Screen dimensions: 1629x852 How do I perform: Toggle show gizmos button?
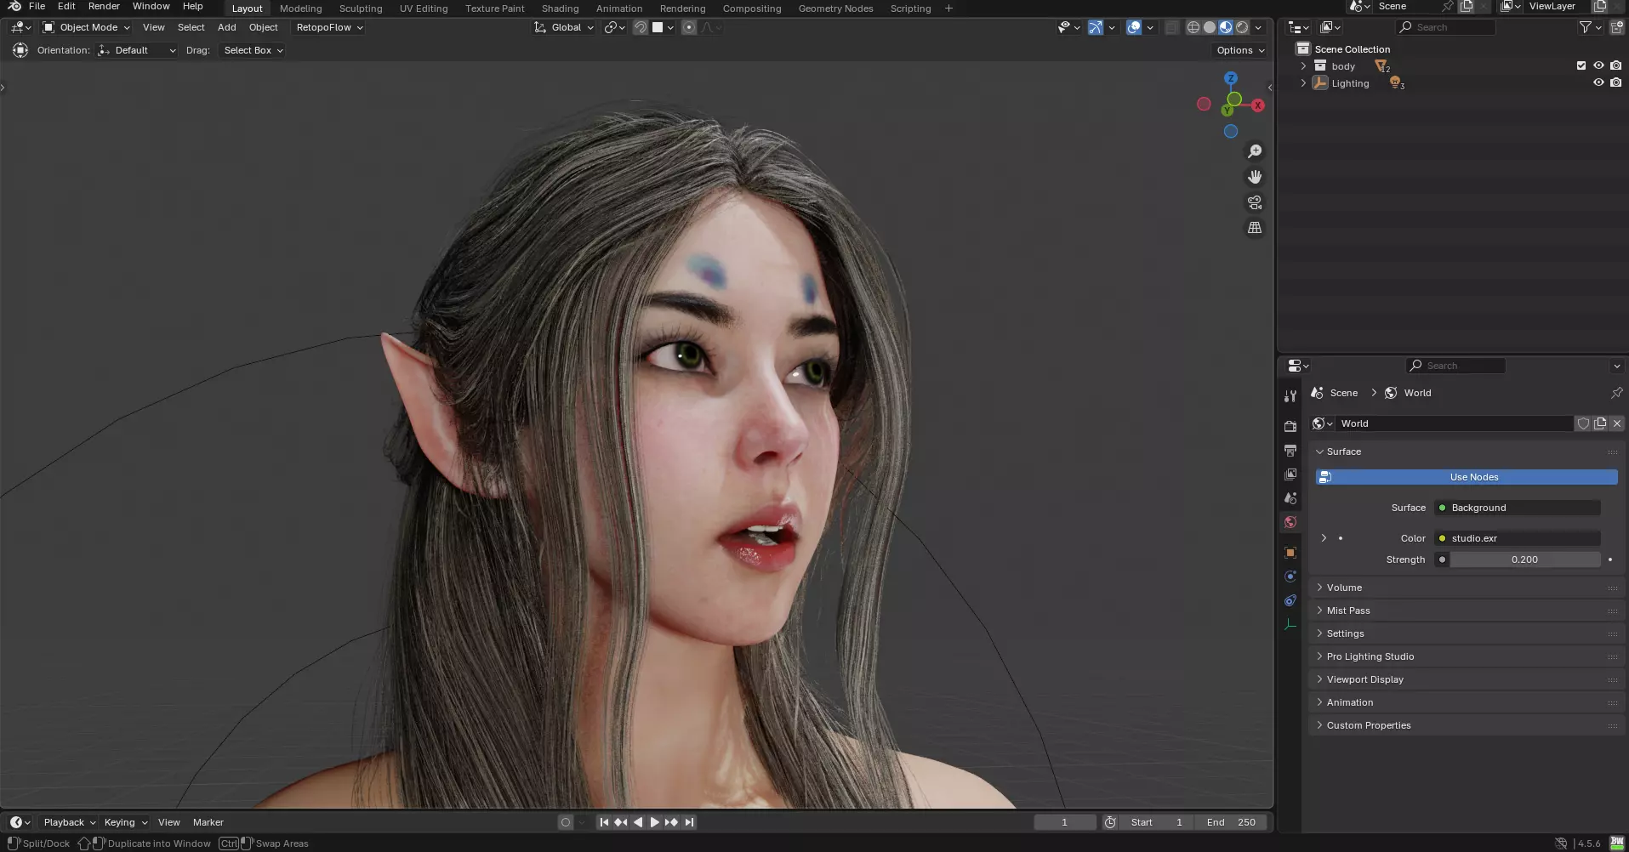(x=1096, y=27)
